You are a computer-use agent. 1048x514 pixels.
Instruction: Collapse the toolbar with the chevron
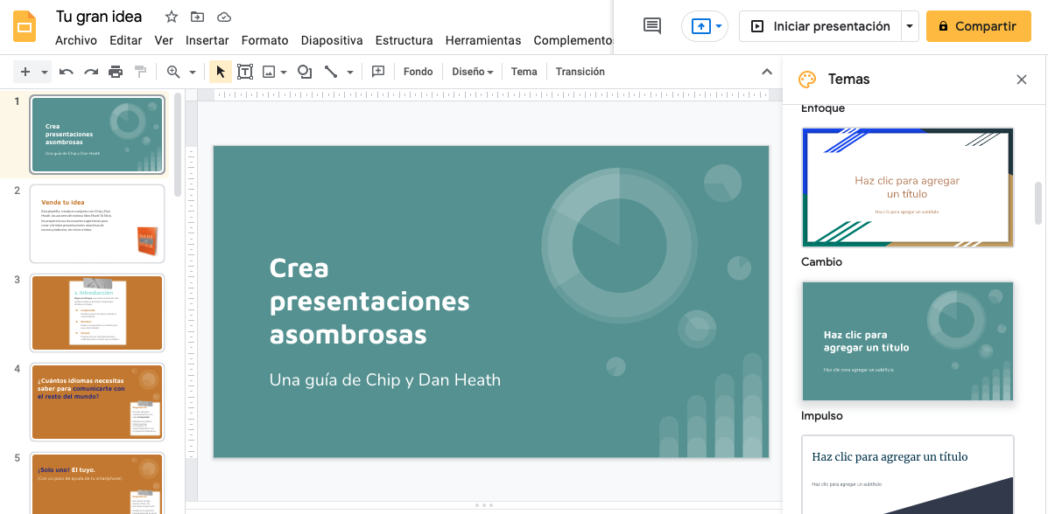pos(765,71)
